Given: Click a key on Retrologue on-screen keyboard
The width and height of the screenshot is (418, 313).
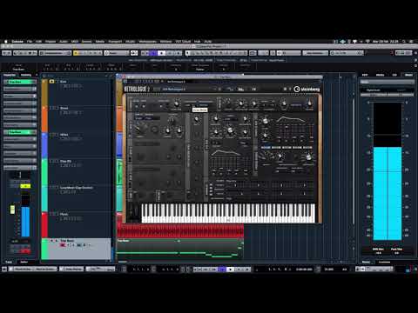Looking at the screenshot, I should [228, 213].
